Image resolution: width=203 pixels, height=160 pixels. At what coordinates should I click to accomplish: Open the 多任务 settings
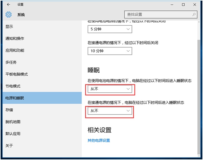[x=11, y=62]
